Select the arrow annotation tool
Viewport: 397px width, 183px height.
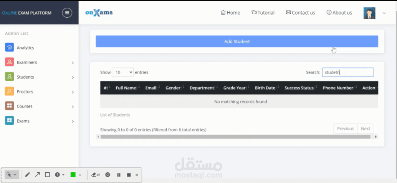click(38, 175)
